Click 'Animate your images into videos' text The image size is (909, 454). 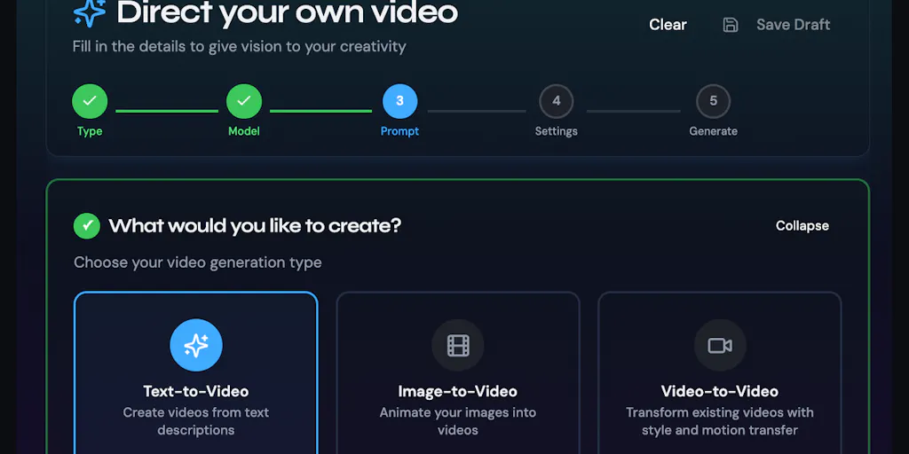[x=458, y=421]
